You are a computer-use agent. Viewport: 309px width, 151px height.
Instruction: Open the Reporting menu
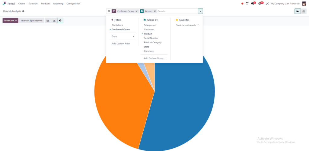coord(58,4)
